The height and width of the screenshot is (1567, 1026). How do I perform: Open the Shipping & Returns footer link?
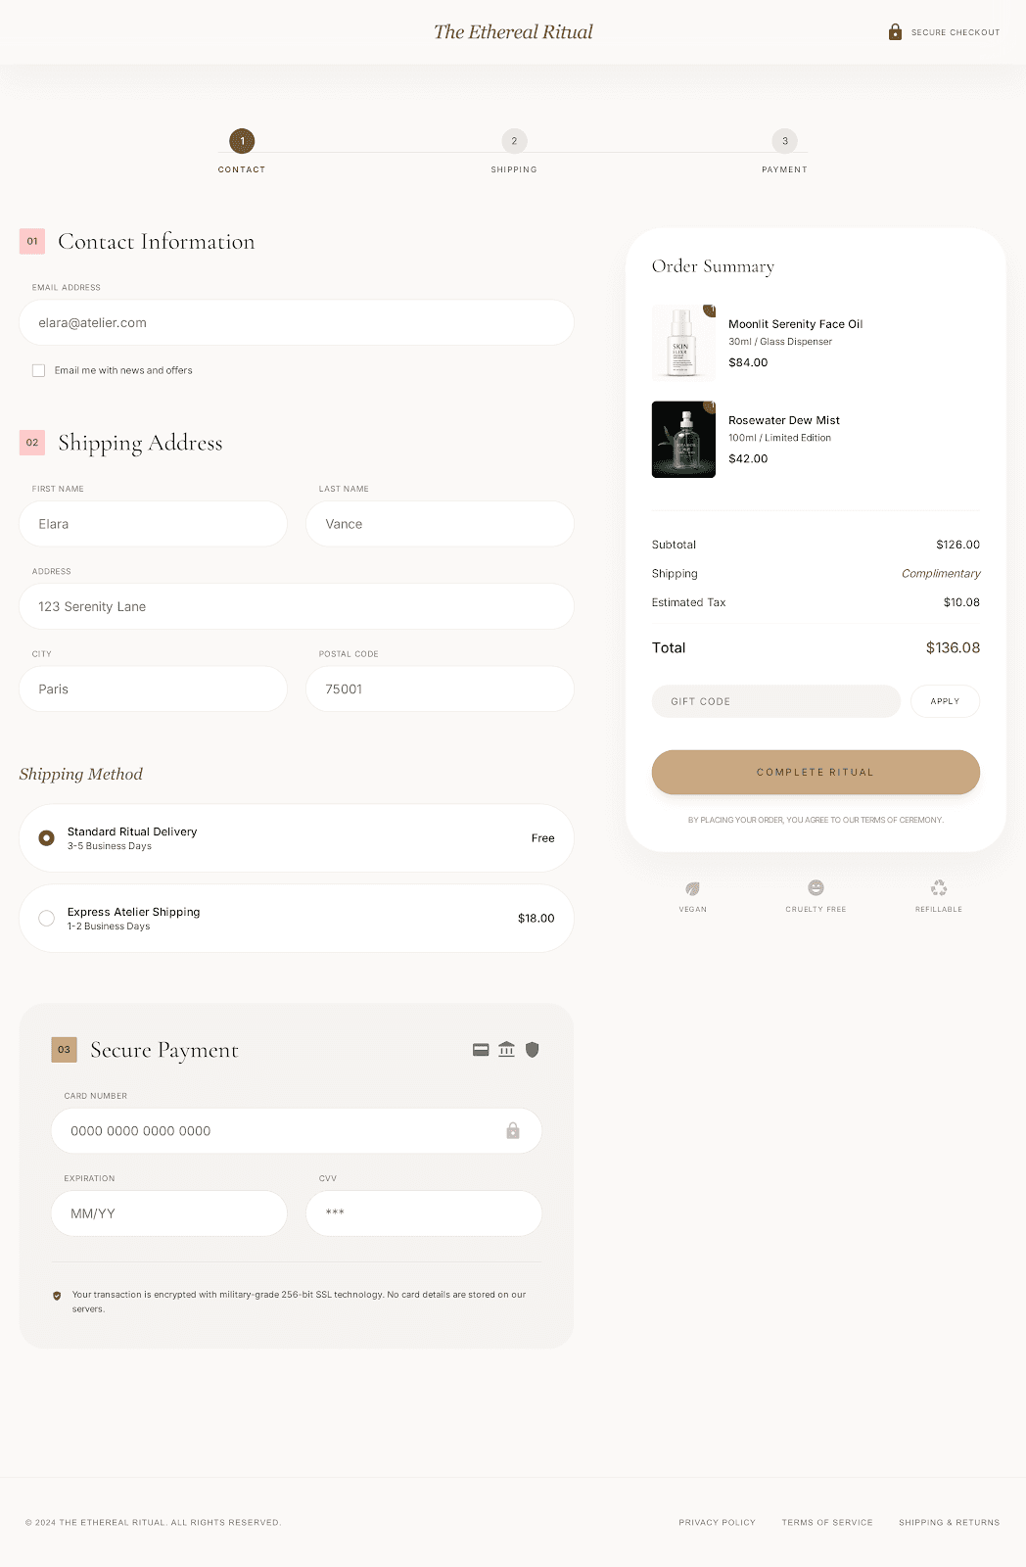tap(950, 1523)
